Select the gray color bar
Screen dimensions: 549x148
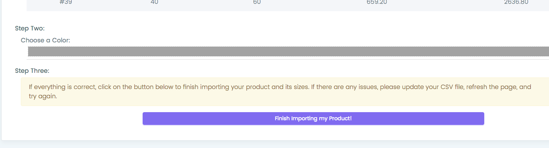(x=288, y=52)
